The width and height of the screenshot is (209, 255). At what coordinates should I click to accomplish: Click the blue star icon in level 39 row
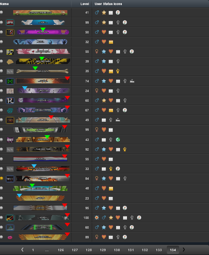pyautogui.click(x=104, y=61)
